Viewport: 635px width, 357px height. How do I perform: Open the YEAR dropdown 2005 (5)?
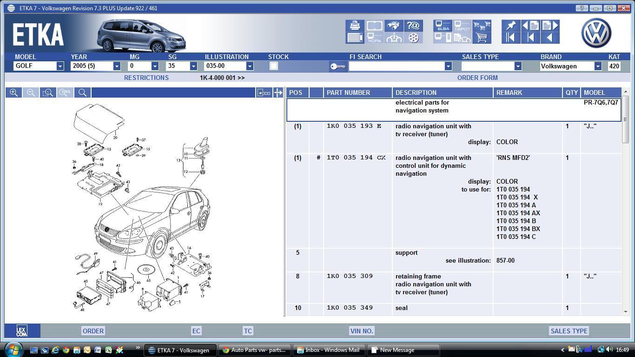(x=117, y=66)
